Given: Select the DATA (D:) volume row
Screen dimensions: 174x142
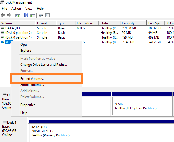Looking at the screenshot, I should (x=12, y=28).
